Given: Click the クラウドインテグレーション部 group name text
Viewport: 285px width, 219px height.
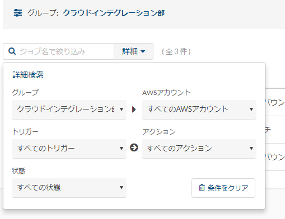Looking at the screenshot, I should click(114, 13).
